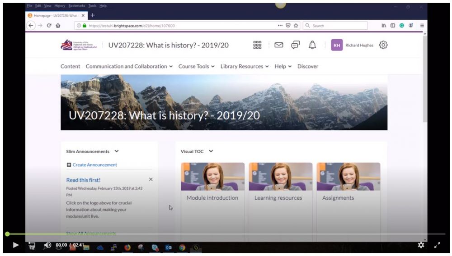Click the padlock security icon

click(85, 26)
